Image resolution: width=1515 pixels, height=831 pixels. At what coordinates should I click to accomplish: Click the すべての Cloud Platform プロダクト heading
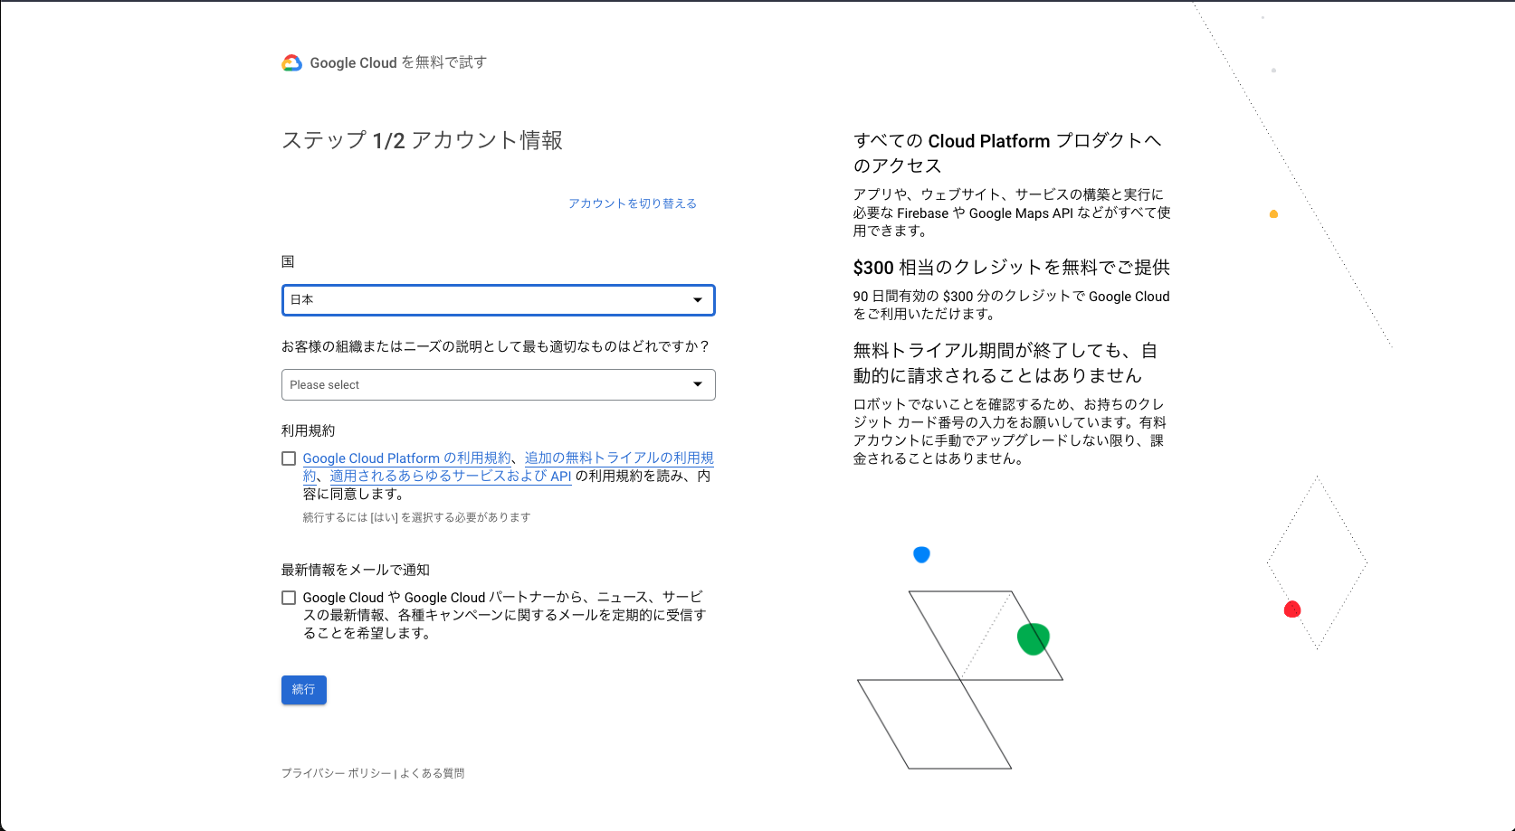pyautogui.click(x=1007, y=153)
